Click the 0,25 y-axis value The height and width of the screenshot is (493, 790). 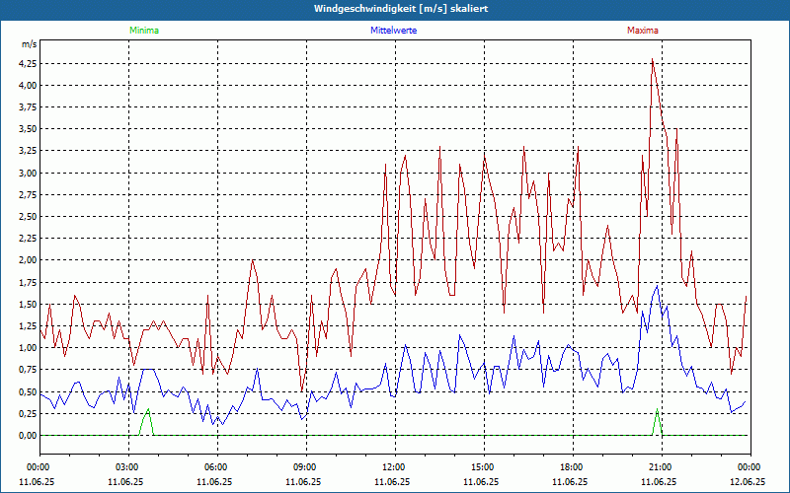point(28,413)
